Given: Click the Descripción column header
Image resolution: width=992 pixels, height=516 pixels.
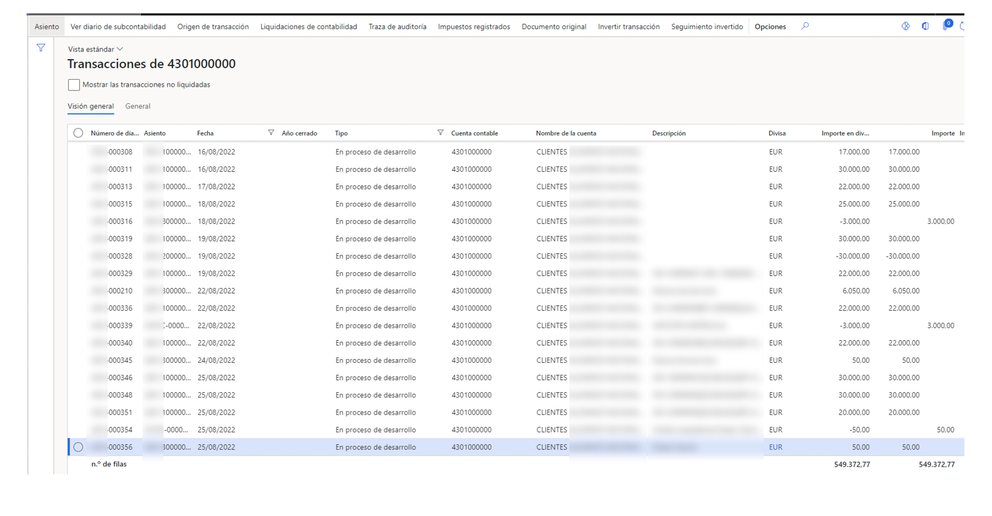Looking at the screenshot, I should 668,133.
